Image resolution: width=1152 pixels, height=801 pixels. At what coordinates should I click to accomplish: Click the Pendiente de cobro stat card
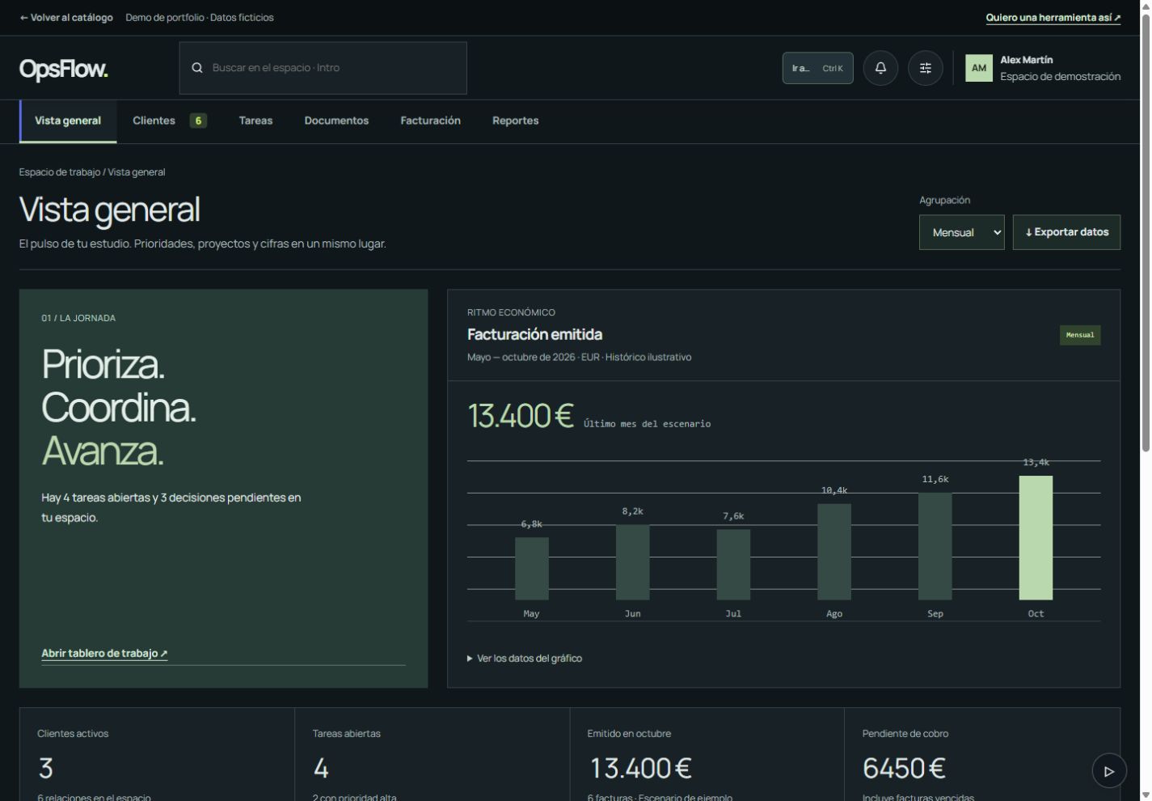[982, 755]
